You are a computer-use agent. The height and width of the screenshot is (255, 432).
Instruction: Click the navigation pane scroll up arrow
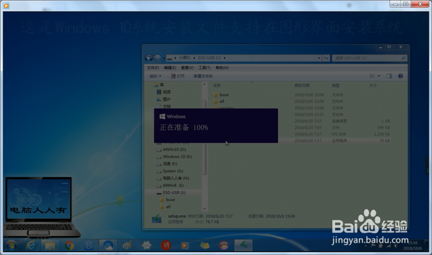point(204,84)
